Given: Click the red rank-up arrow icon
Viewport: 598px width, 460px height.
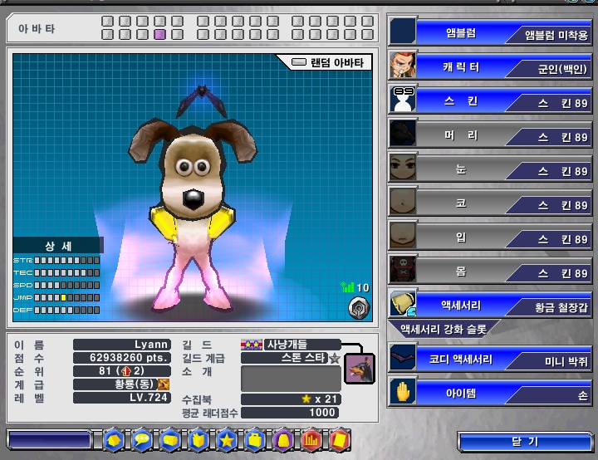Looking at the screenshot, I should coord(126,371).
